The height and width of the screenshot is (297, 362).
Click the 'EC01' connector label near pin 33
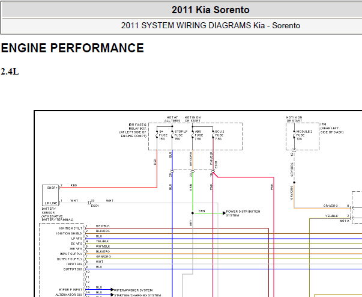click(95, 206)
